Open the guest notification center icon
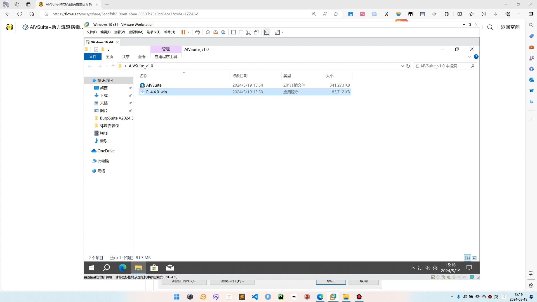This screenshot has width=537, height=302. [469, 268]
